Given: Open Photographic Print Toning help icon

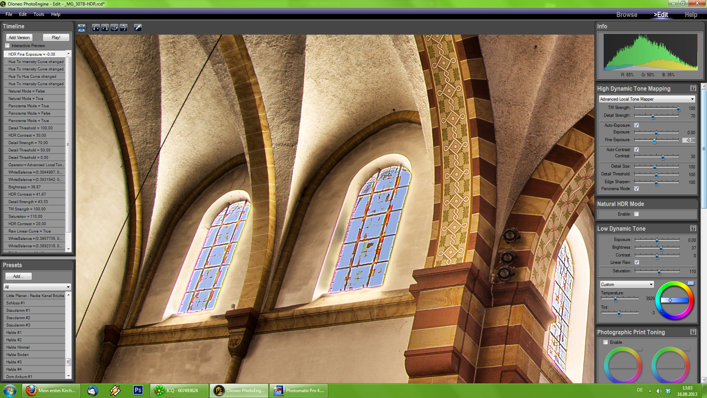Looking at the screenshot, I should coord(693,332).
